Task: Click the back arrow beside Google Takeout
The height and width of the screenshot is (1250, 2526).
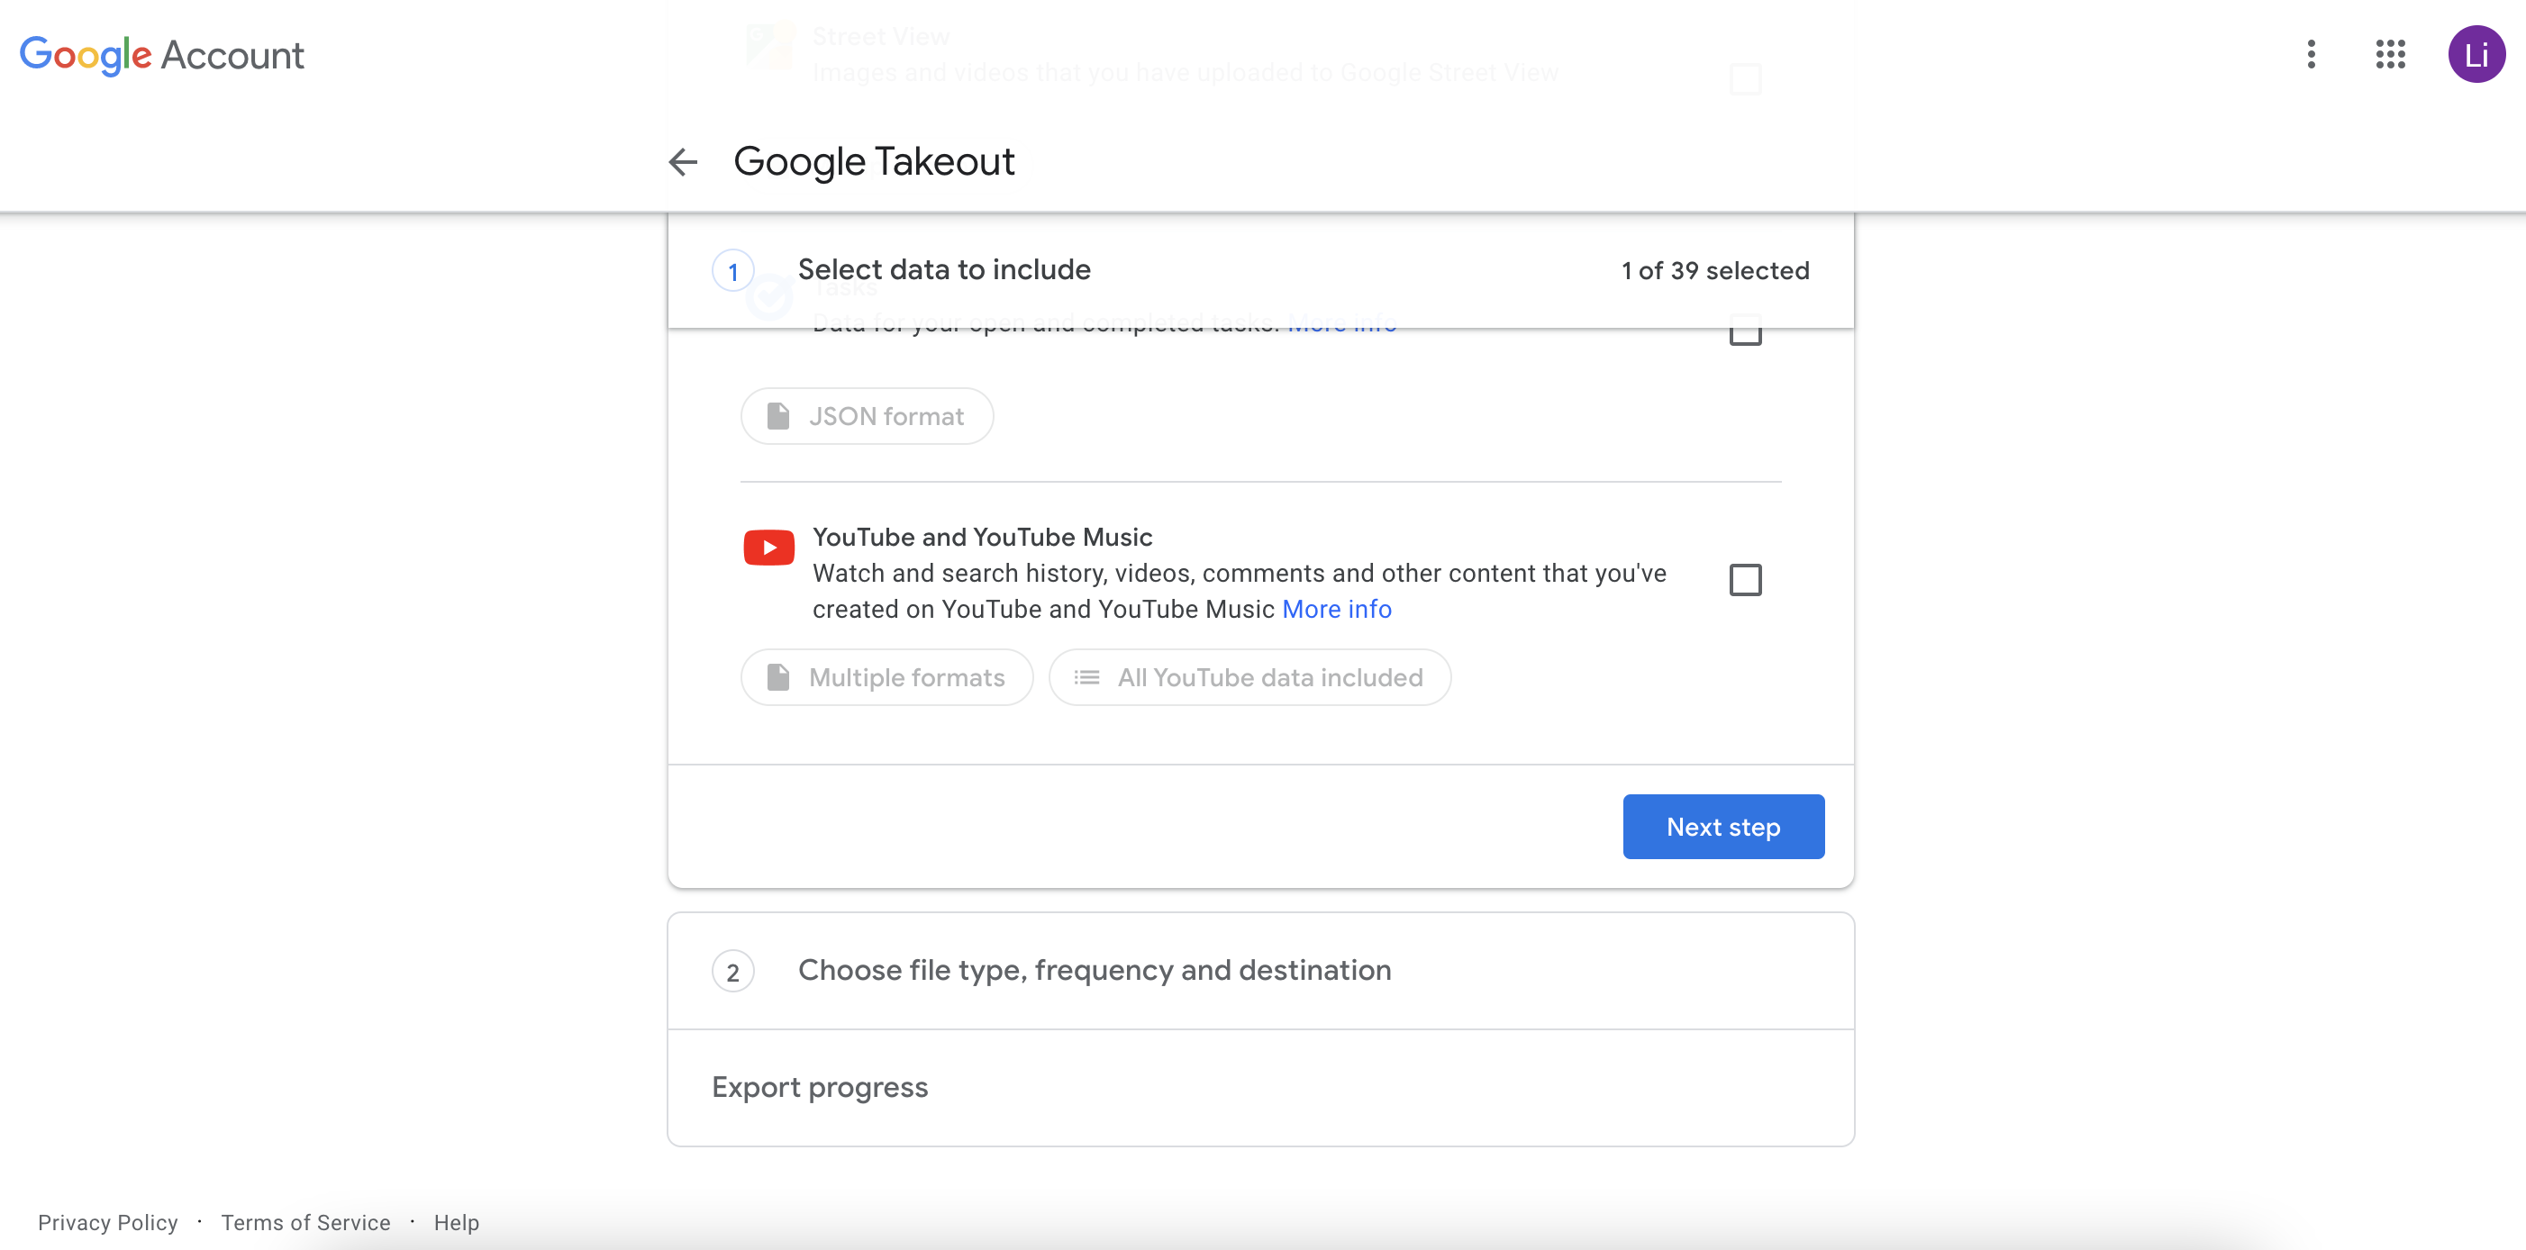Action: (x=683, y=162)
